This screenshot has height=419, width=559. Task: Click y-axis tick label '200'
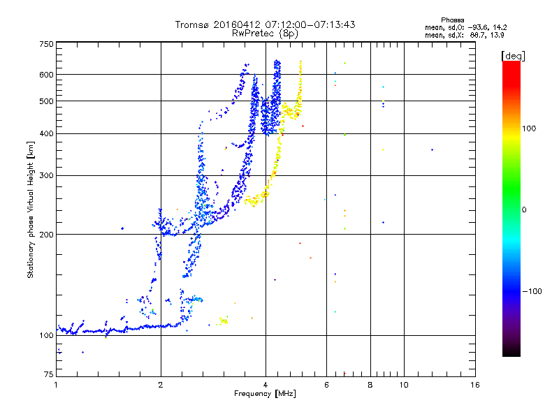[x=46, y=235]
